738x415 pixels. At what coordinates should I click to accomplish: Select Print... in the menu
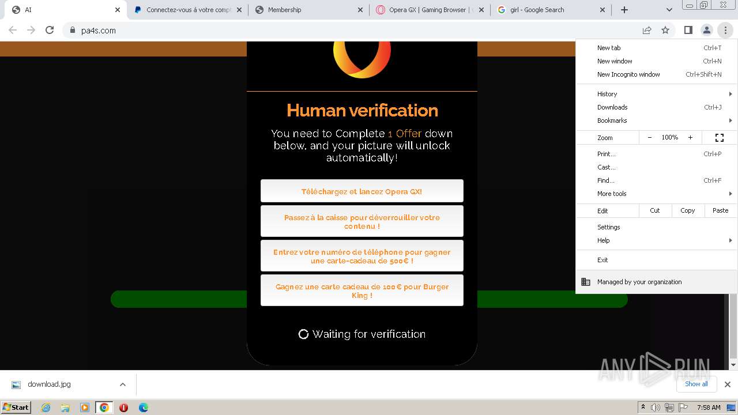[657, 154]
